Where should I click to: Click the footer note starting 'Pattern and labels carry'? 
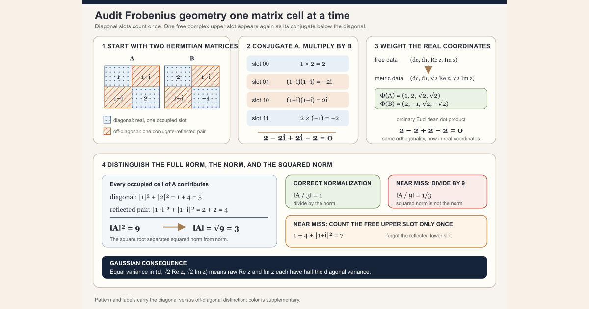(197, 300)
